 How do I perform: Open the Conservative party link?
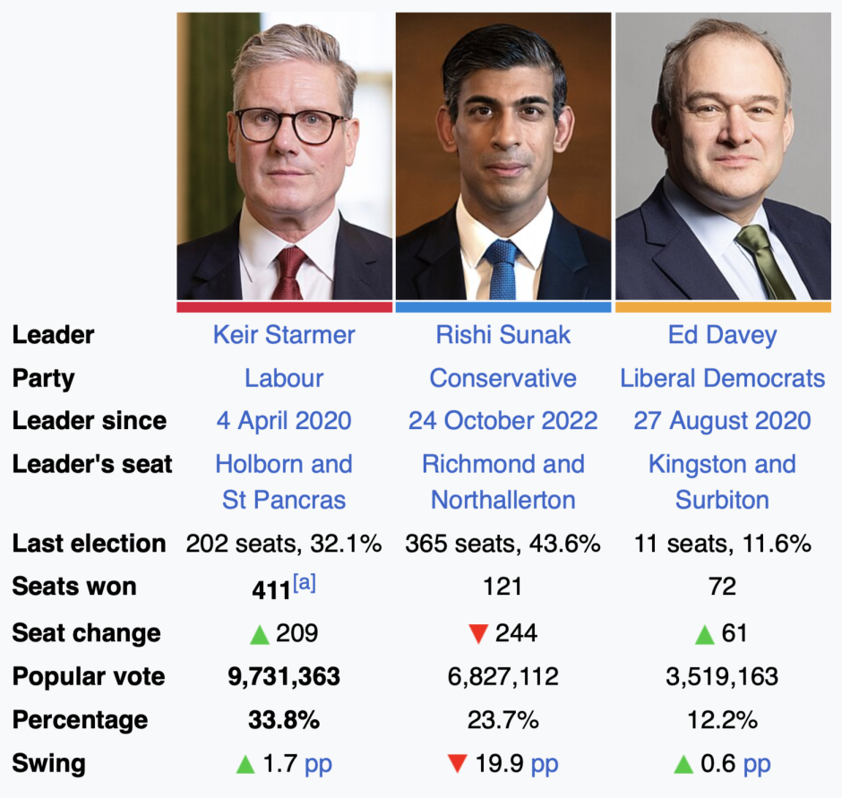[x=503, y=378]
